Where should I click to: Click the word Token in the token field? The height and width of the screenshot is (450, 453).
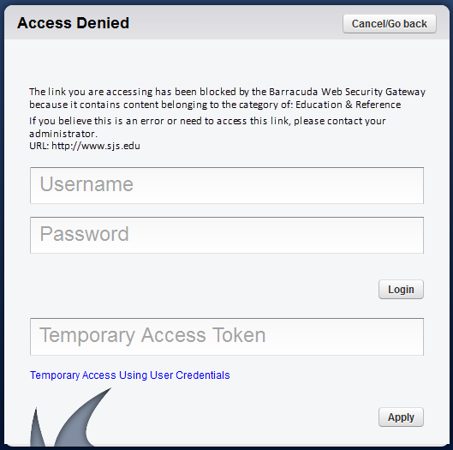pos(239,335)
